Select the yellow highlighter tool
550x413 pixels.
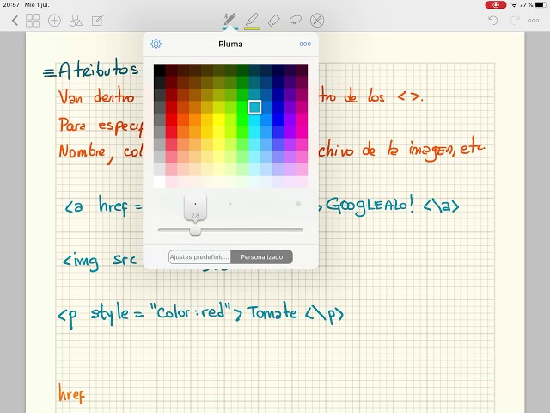pyautogui.click(x=252, y=20)
